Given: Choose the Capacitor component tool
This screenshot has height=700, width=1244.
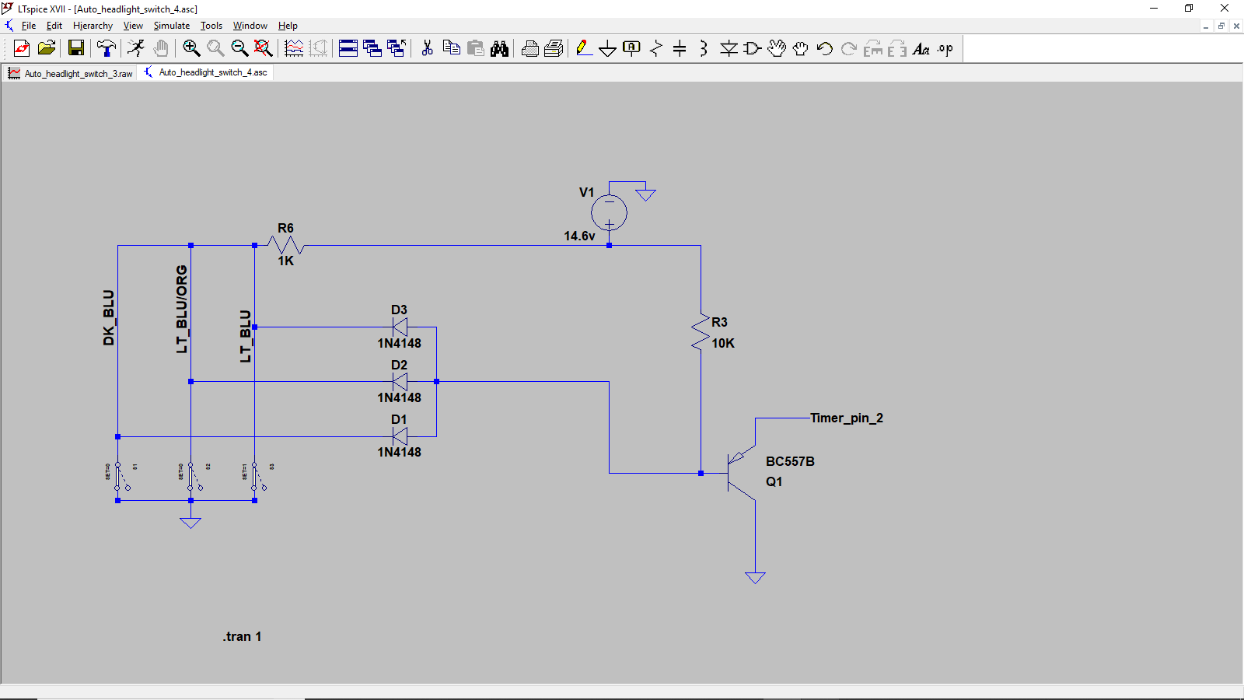Looking at the screenshot, I should coord(680,48).
